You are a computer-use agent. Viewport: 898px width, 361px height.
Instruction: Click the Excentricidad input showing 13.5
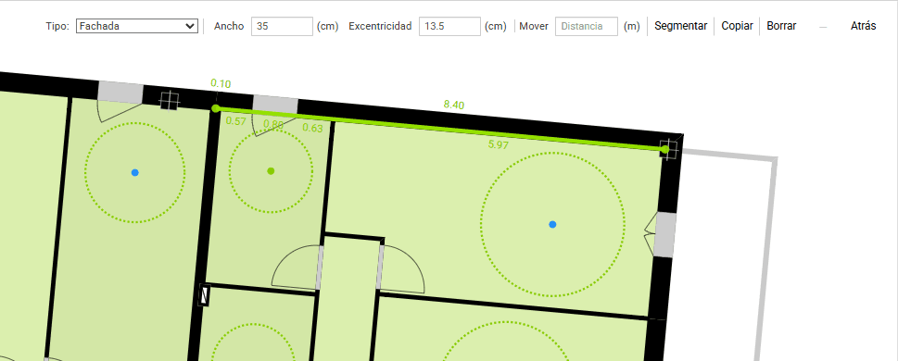449,26
